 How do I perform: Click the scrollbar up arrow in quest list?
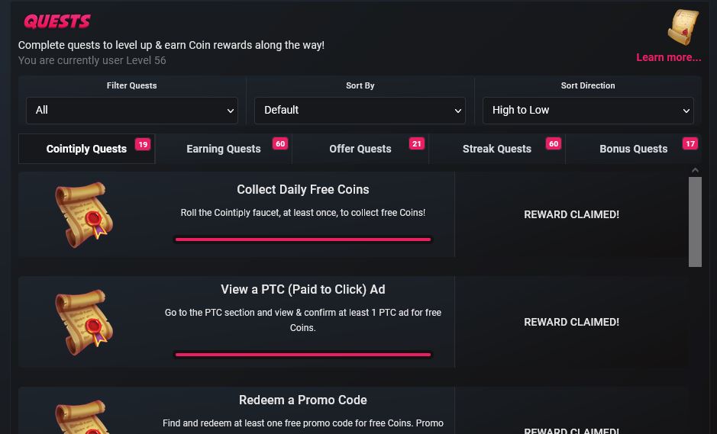[695, 170]
